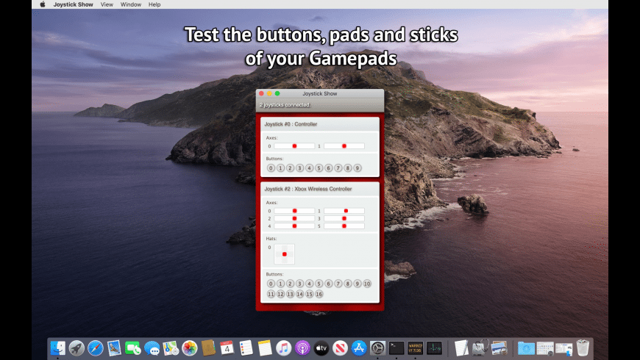Open Photos app in the Dock
Viewport: 640px width, 360px height.
(x=189, y=348)
